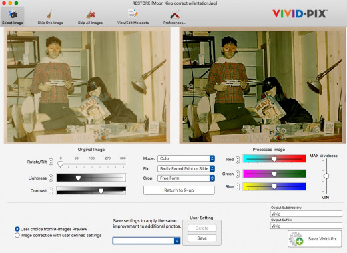Screen dimensions: 347x253
Task: Open the View/Edit Metadata tool
Action: coord(133,14)
